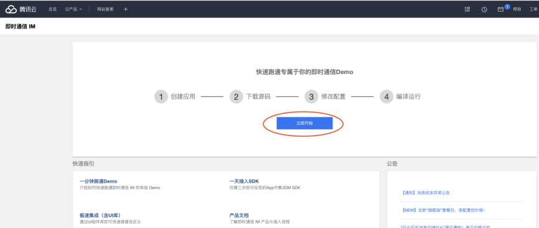Click the 快速指引 section heading
The height and width of the screenshot is (228, 539).
pyautogui.click(x=83, y=164)
